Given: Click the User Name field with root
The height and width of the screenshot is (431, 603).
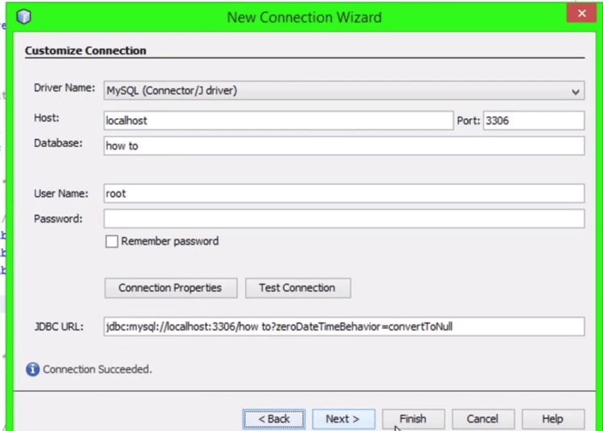Looking at the screenshot, I should coord(343,193).
